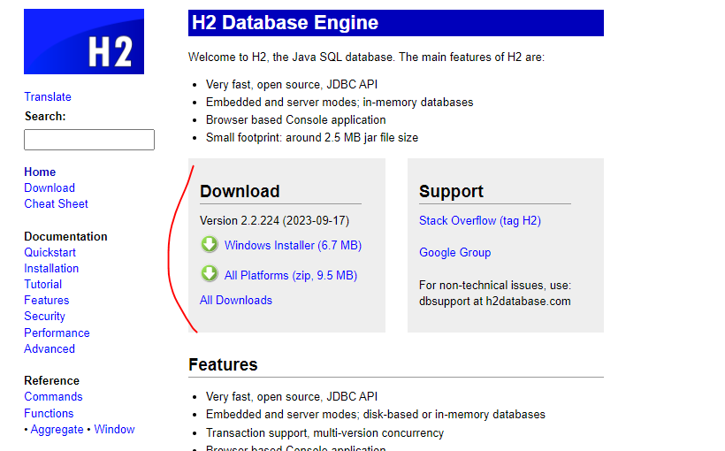Open the Commands reference link

click(x=53, y=397)
